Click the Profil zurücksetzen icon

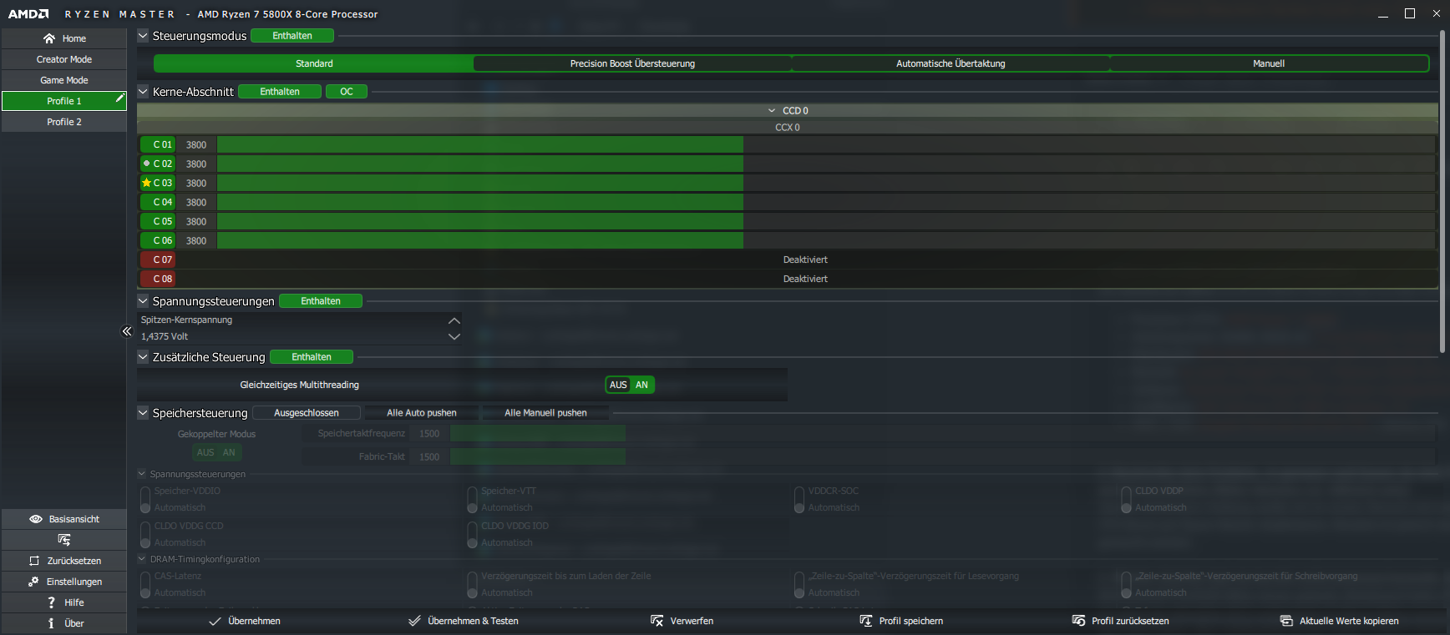tap(1078, 621)
